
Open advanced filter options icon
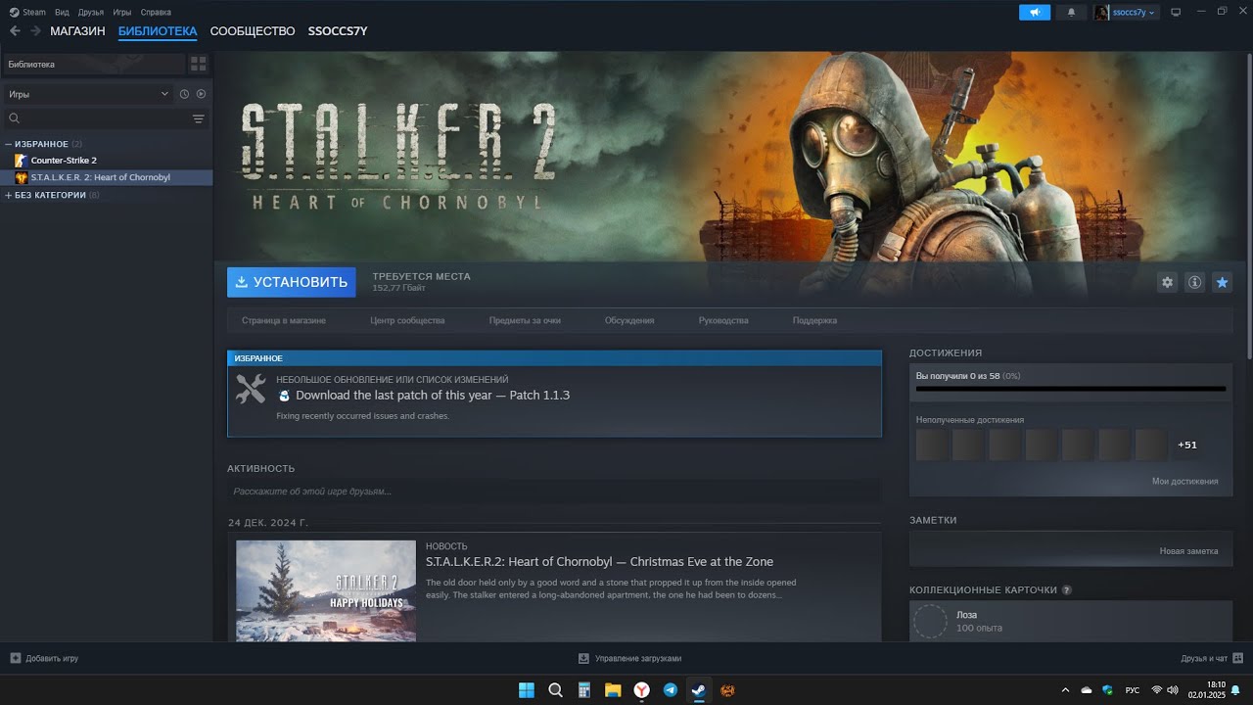point(199,118)
